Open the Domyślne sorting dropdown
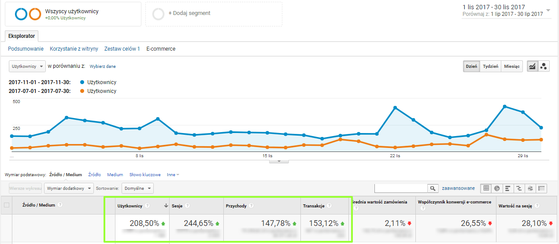Screen dimensions: 559x244 coord(137,189)
